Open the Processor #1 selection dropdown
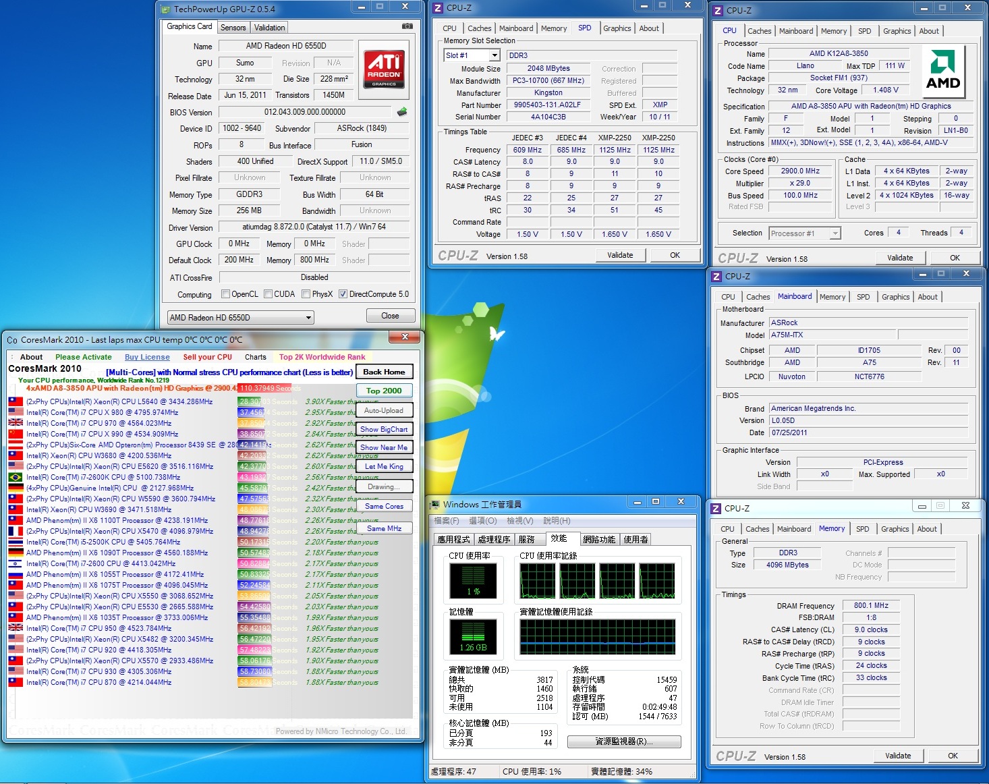Screen dimensions: 989x784 coord(805,233)
